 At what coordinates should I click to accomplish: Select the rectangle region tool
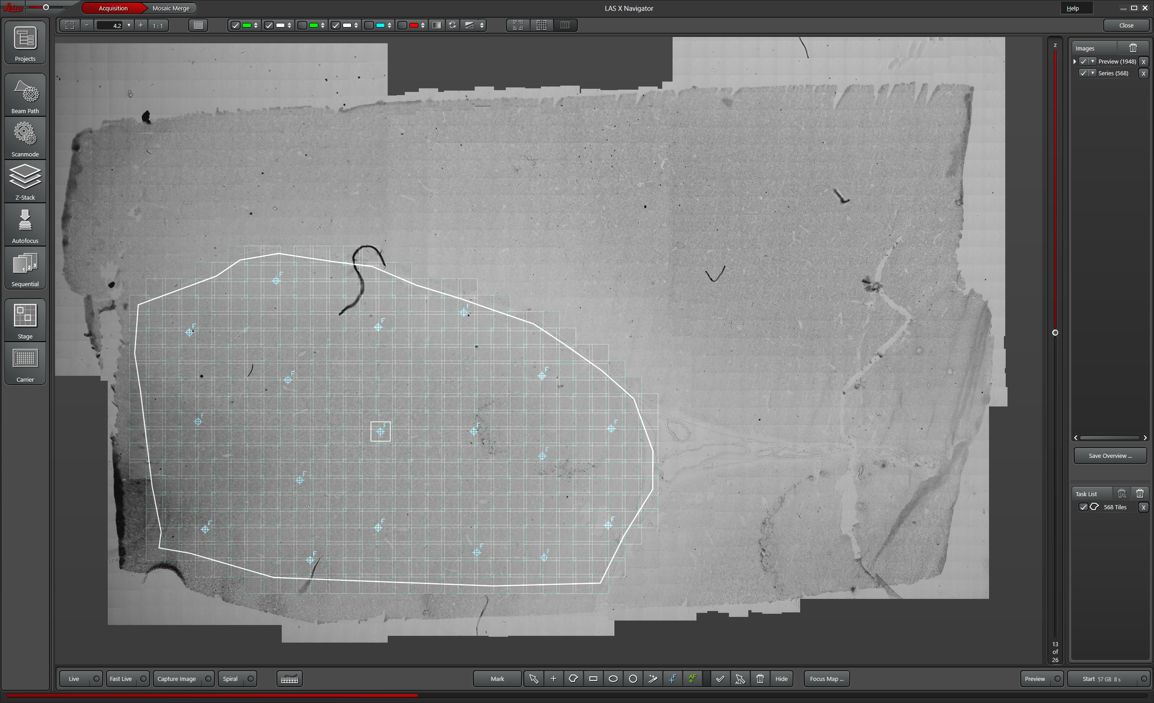(593, 679)
